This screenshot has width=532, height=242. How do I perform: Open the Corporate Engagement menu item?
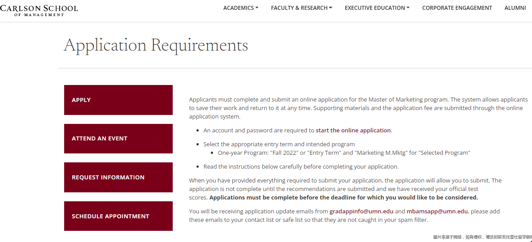tap(457, 8)
